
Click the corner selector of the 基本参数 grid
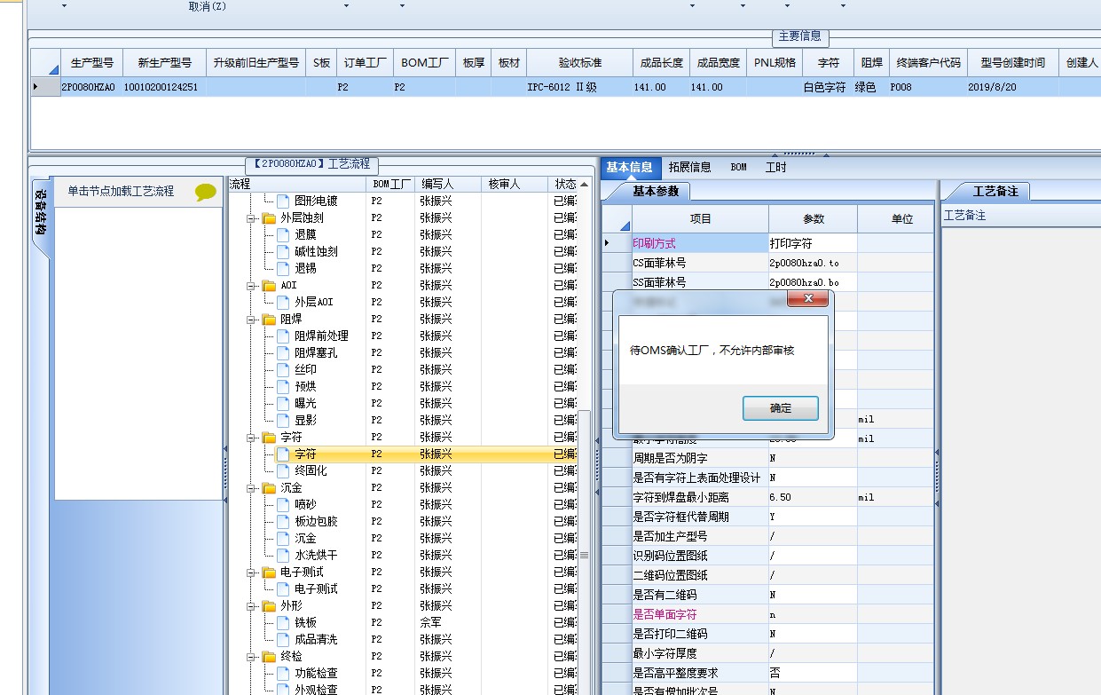coord(617,218)
